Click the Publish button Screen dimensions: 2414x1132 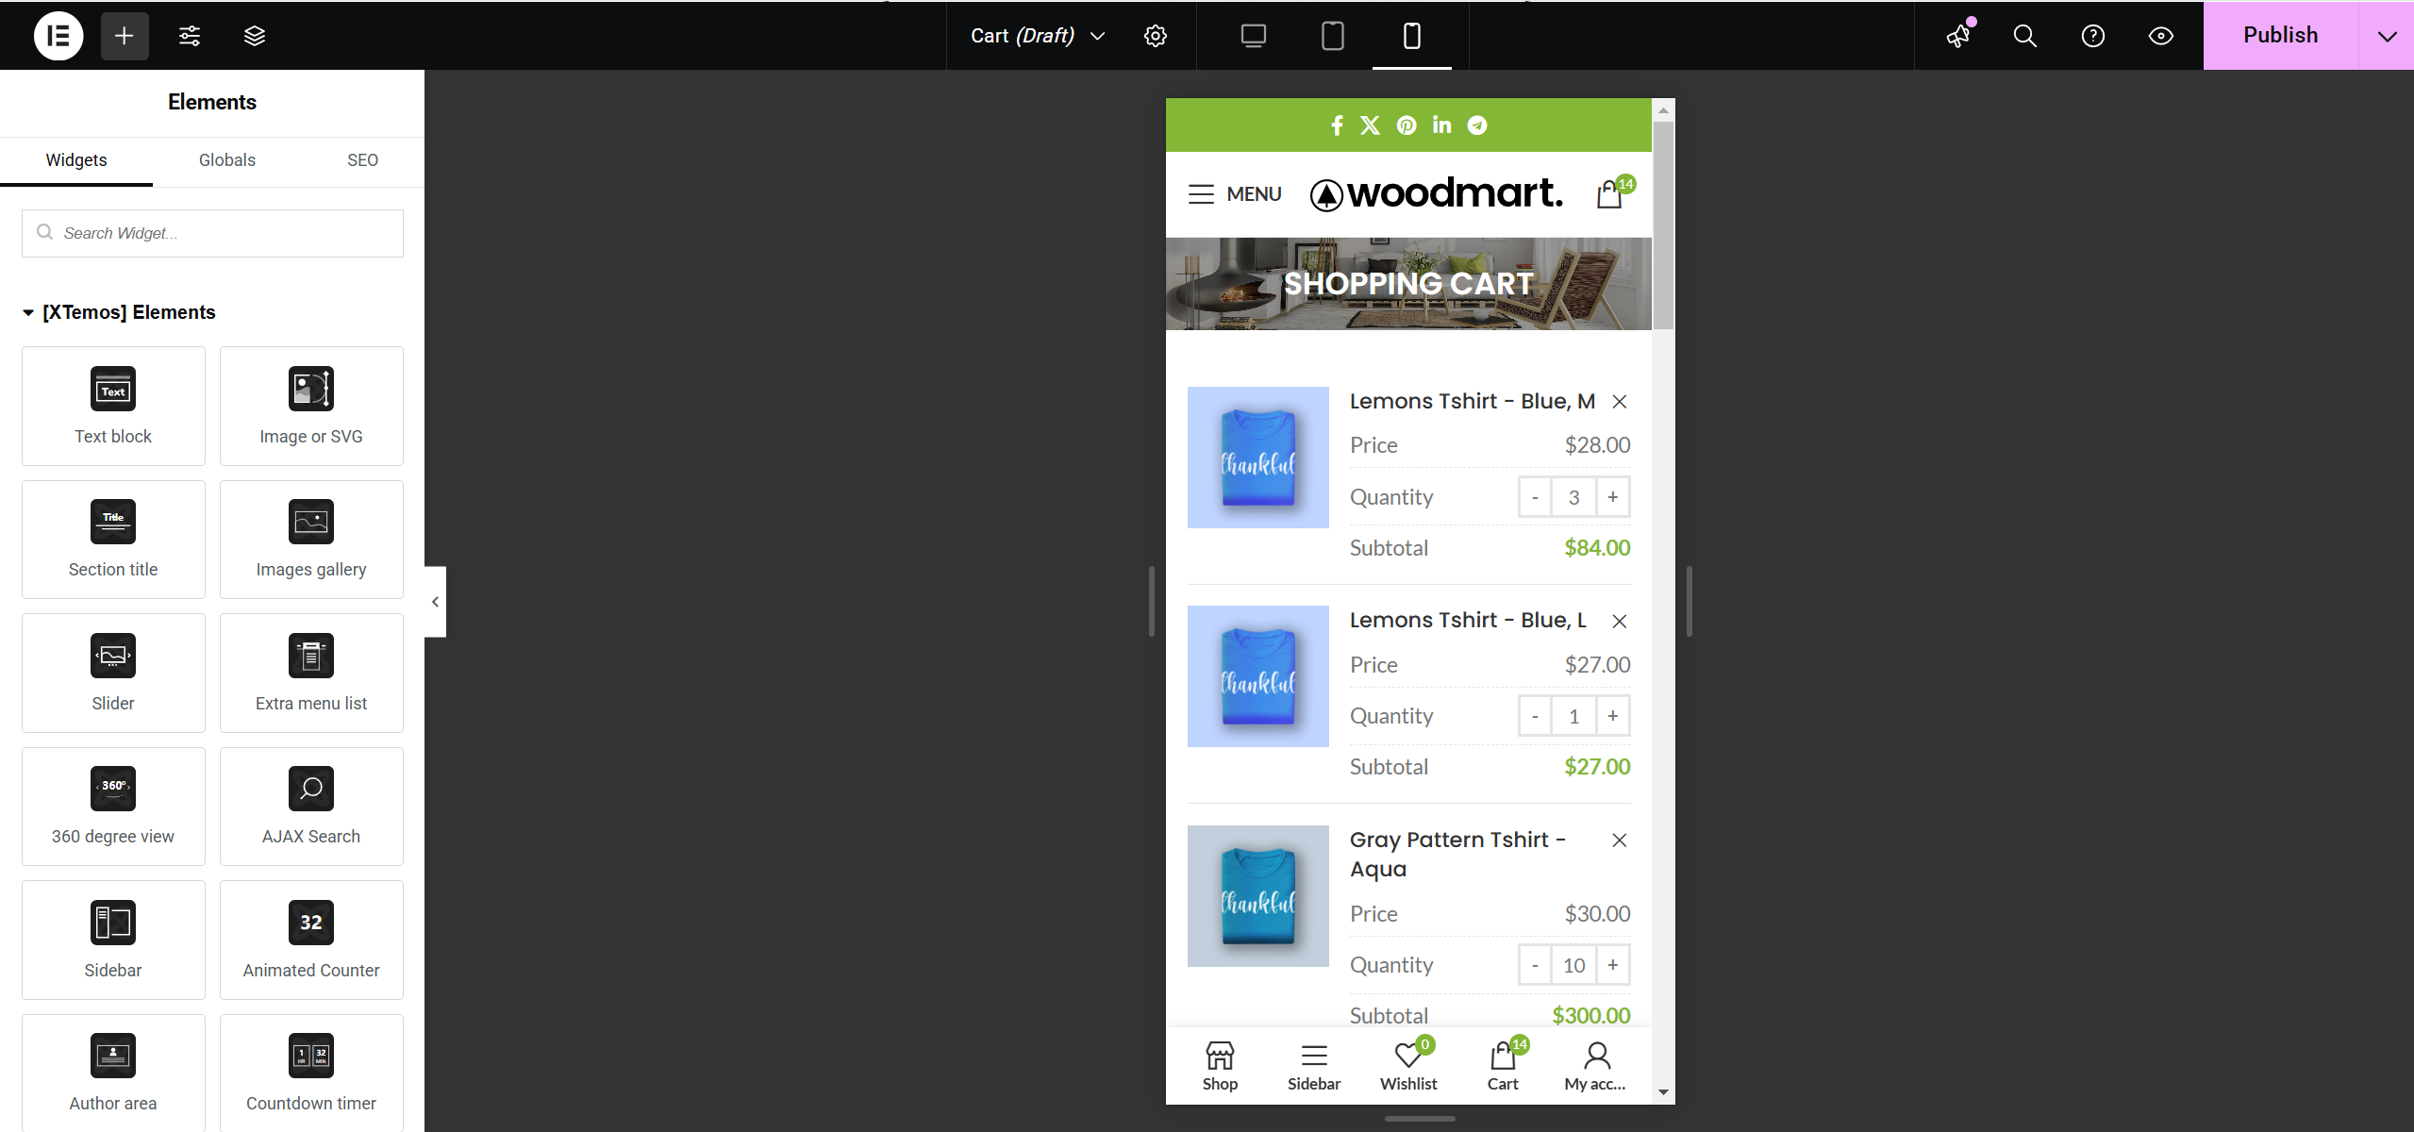coord(2279,35)
